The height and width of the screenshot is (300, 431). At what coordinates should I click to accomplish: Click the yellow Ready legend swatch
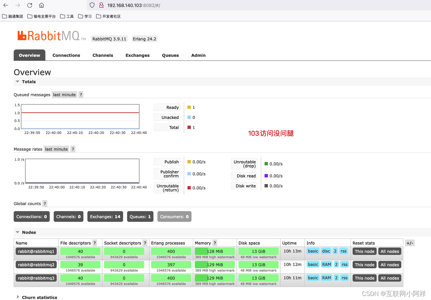189,108
